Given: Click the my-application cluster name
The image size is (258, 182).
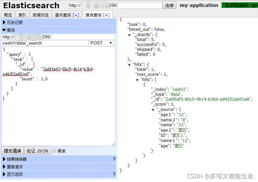Looking at the screenshot, I should (199, 5).
